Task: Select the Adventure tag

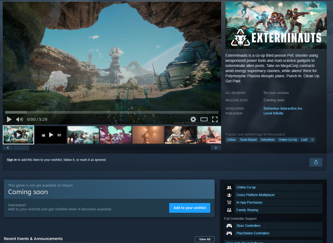Action: [268, 140]
